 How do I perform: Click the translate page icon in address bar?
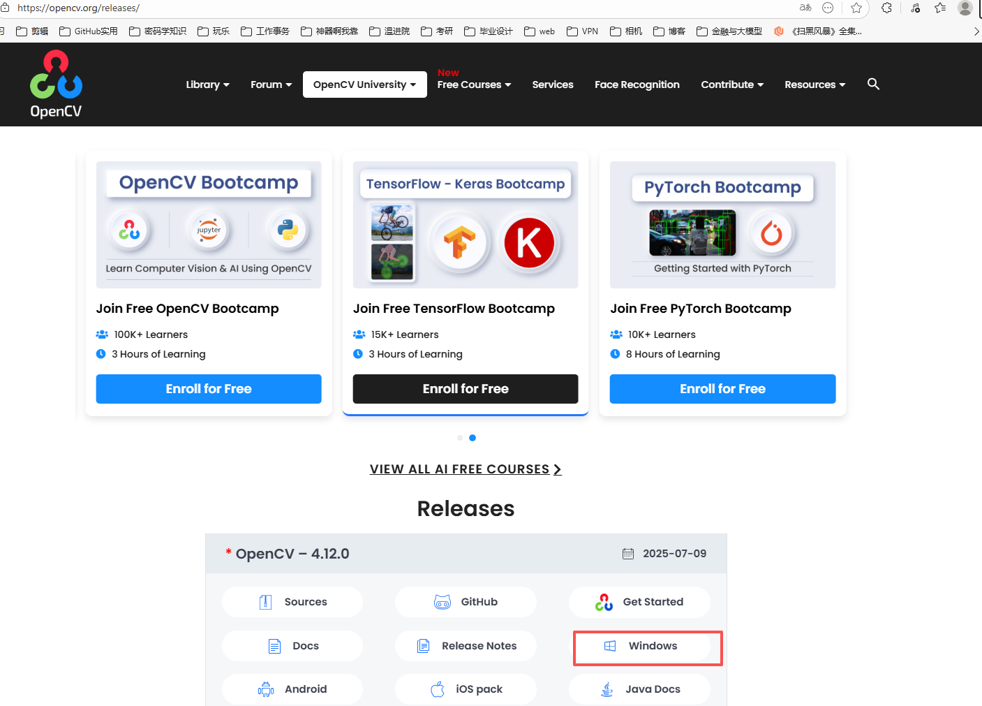click(x=805, y=8)
